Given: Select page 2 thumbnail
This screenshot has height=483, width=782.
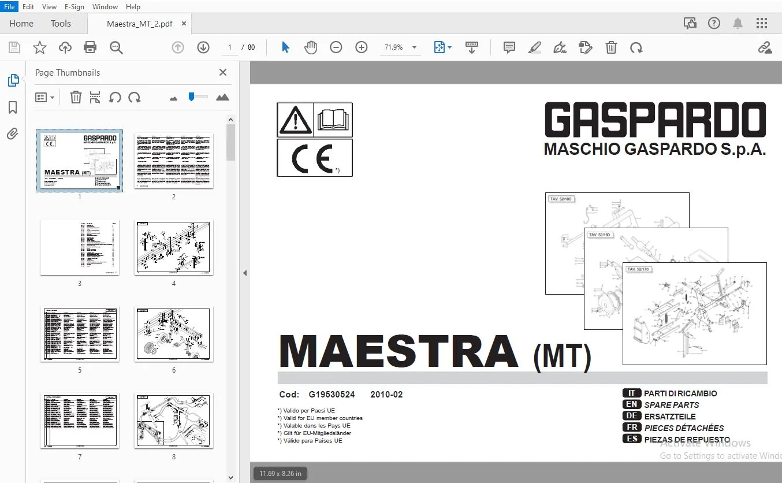Looking at the screenshot, I should 174,161.
